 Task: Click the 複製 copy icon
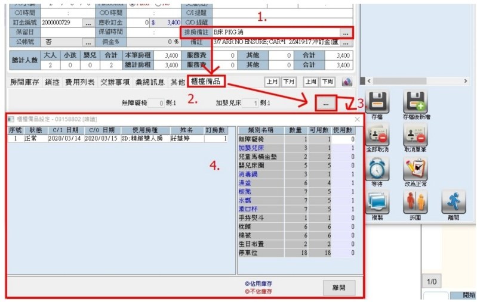click(377, 203)
